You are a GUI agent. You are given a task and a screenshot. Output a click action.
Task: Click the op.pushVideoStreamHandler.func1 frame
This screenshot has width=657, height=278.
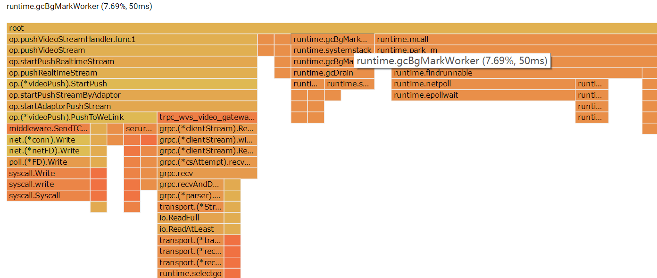pyautogui.click(x=132, y=40)
